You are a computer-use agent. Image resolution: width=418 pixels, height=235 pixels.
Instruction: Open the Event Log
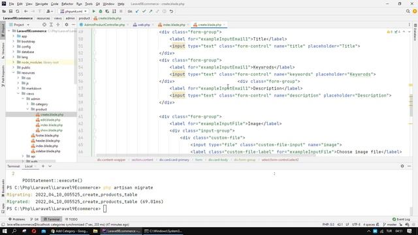(401, 219)
